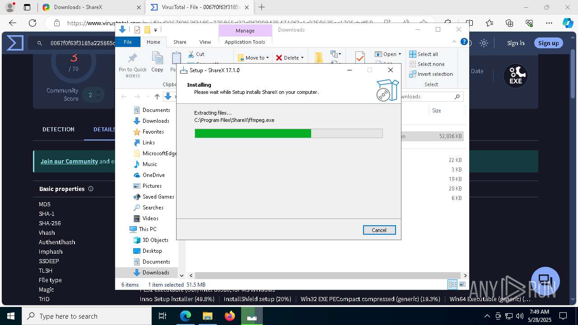Click the Properties quick access toolbar icon
The image size is (578, 325).
(x=137, y=30)
